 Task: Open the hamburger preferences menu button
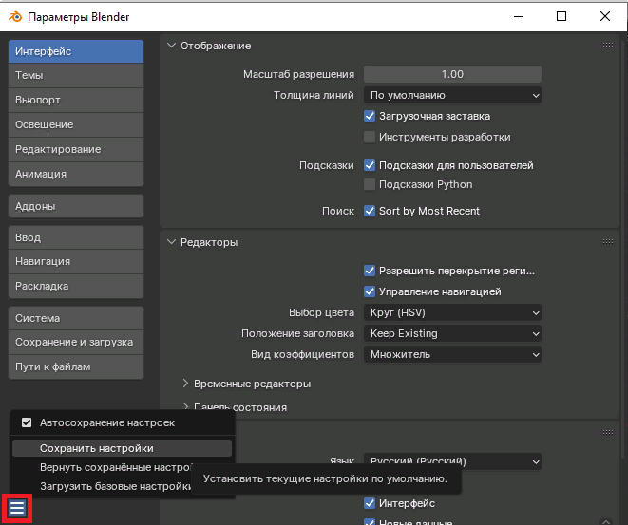[x=17, y=508]
